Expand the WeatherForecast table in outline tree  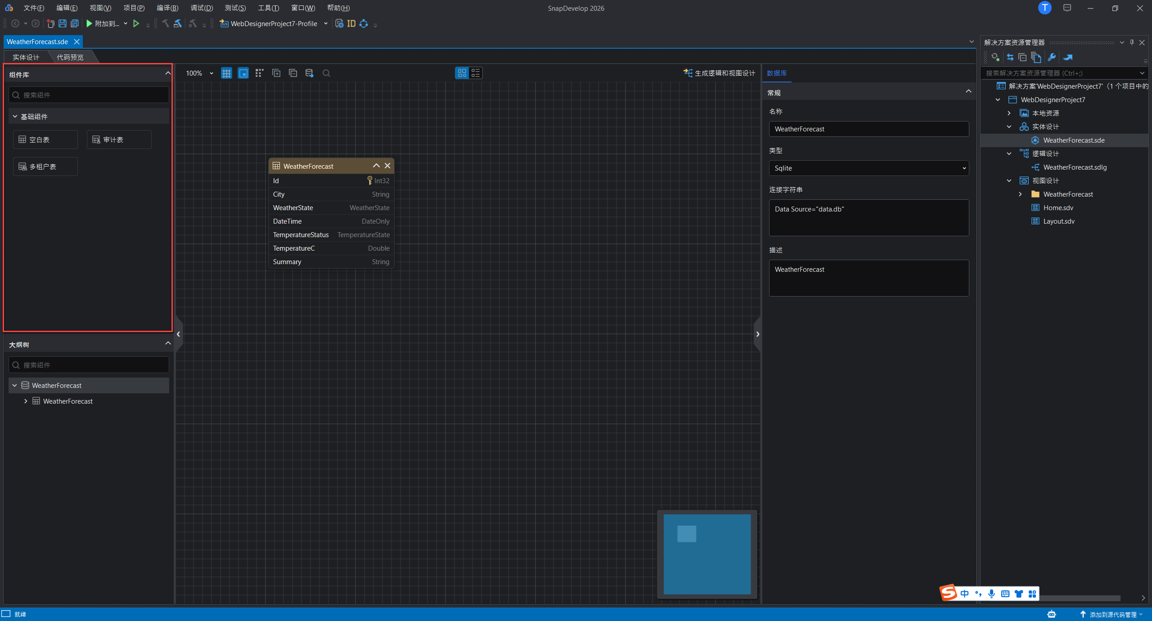(26, 401)
